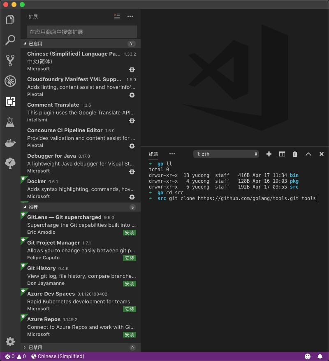Click the notification bell in the status bar
This screenshot has height=361, width=329.
coord(320,356)
